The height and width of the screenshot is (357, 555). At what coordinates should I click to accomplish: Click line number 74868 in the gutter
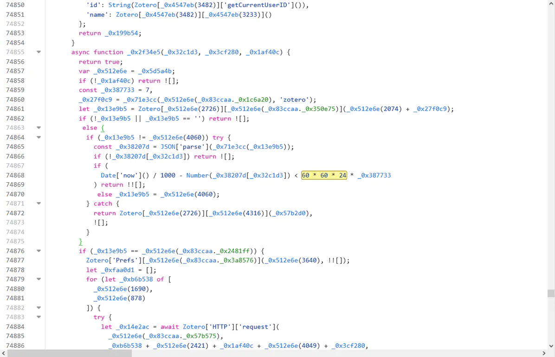(15, 175)
